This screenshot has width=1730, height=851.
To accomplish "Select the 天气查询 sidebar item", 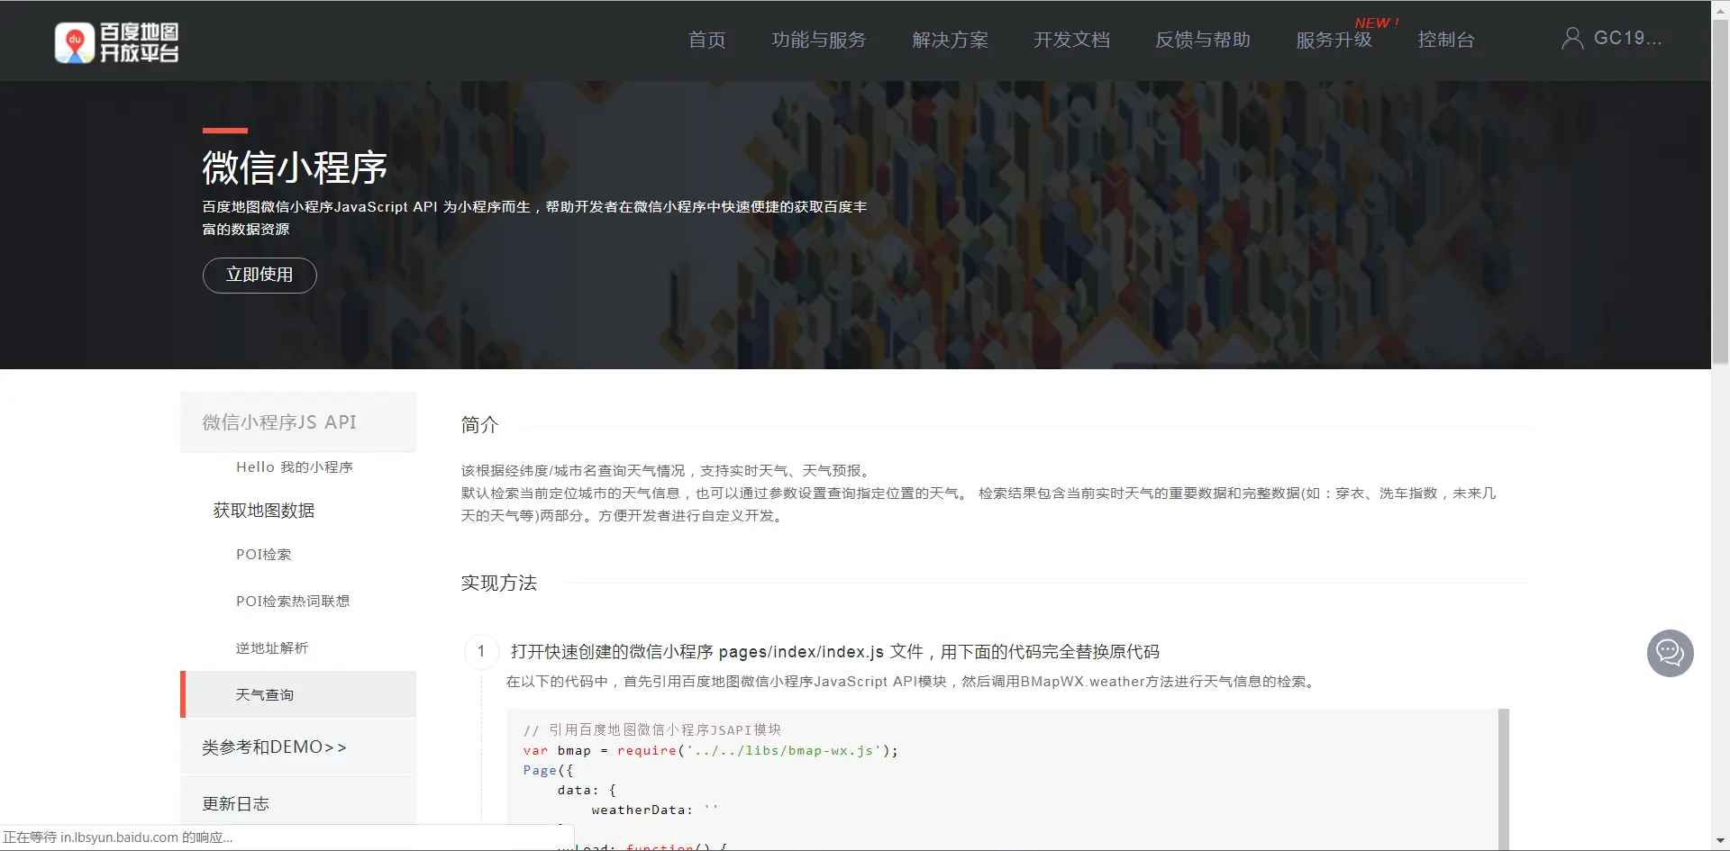I will [298, 694].
